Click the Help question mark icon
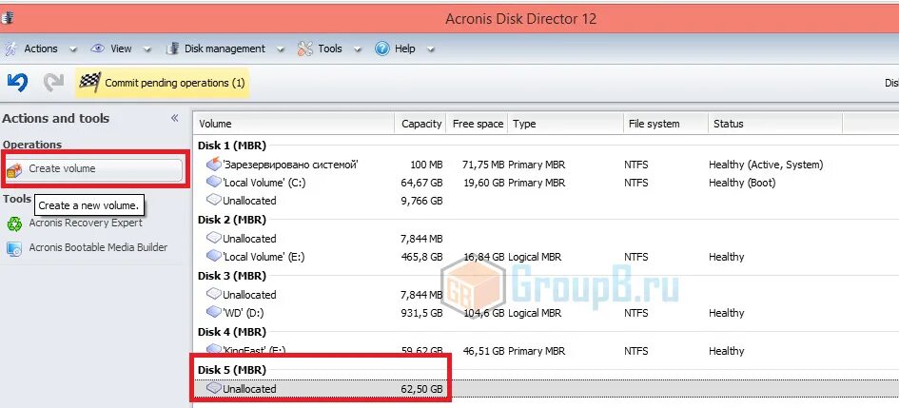 [x=382, y=49]
